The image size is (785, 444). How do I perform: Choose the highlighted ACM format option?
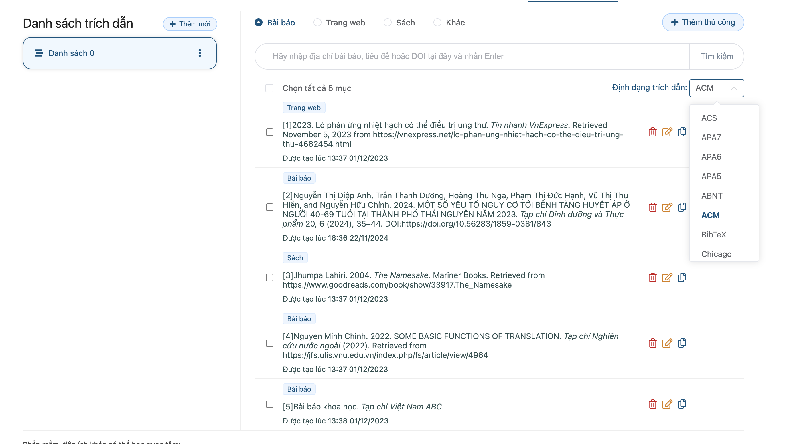point(724,215)
